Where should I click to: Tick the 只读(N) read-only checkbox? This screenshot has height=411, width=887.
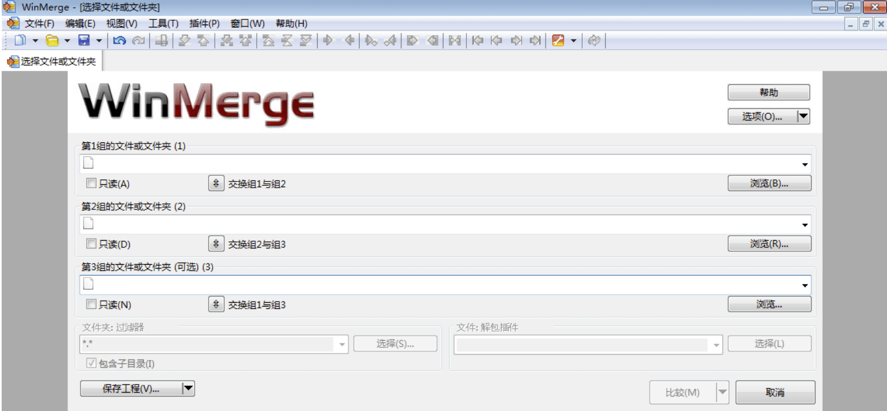91,304
